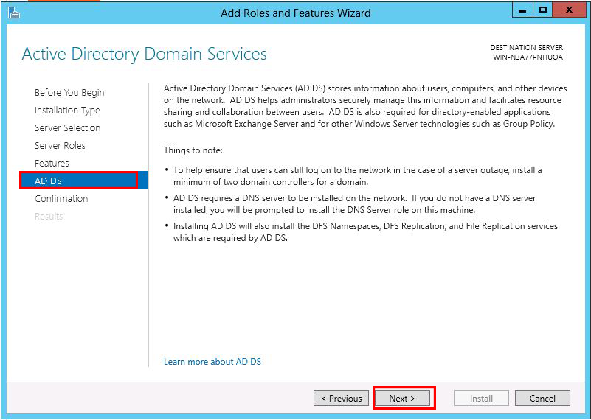591x420 pixels.
Task: Click the Things to note text
Action: [x=193, y=150]
